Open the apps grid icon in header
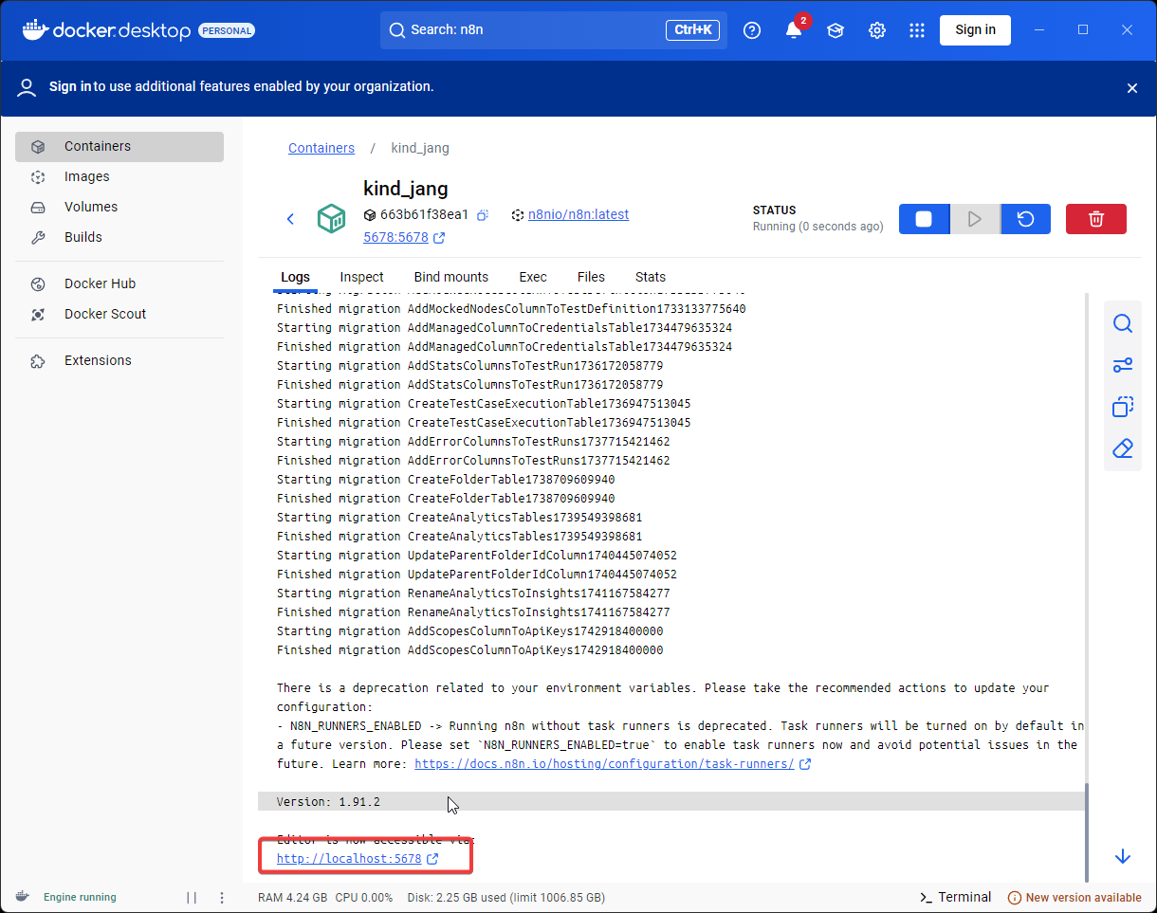 (917, 30)
